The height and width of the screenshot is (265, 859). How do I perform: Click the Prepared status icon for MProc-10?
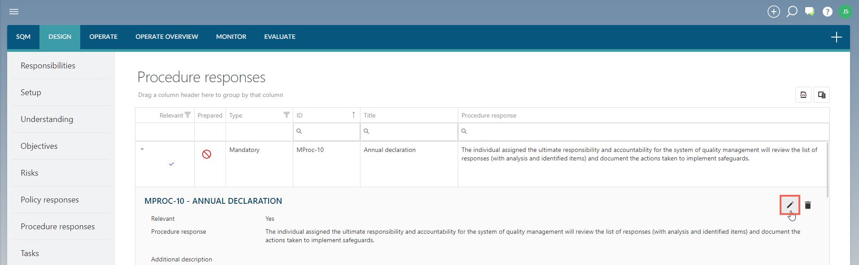pos(207,154)
